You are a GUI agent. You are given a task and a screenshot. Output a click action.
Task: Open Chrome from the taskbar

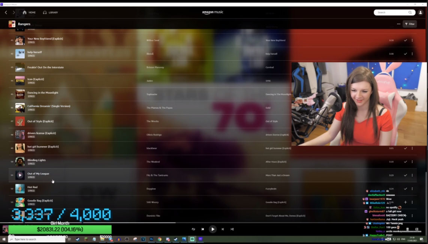159,239
